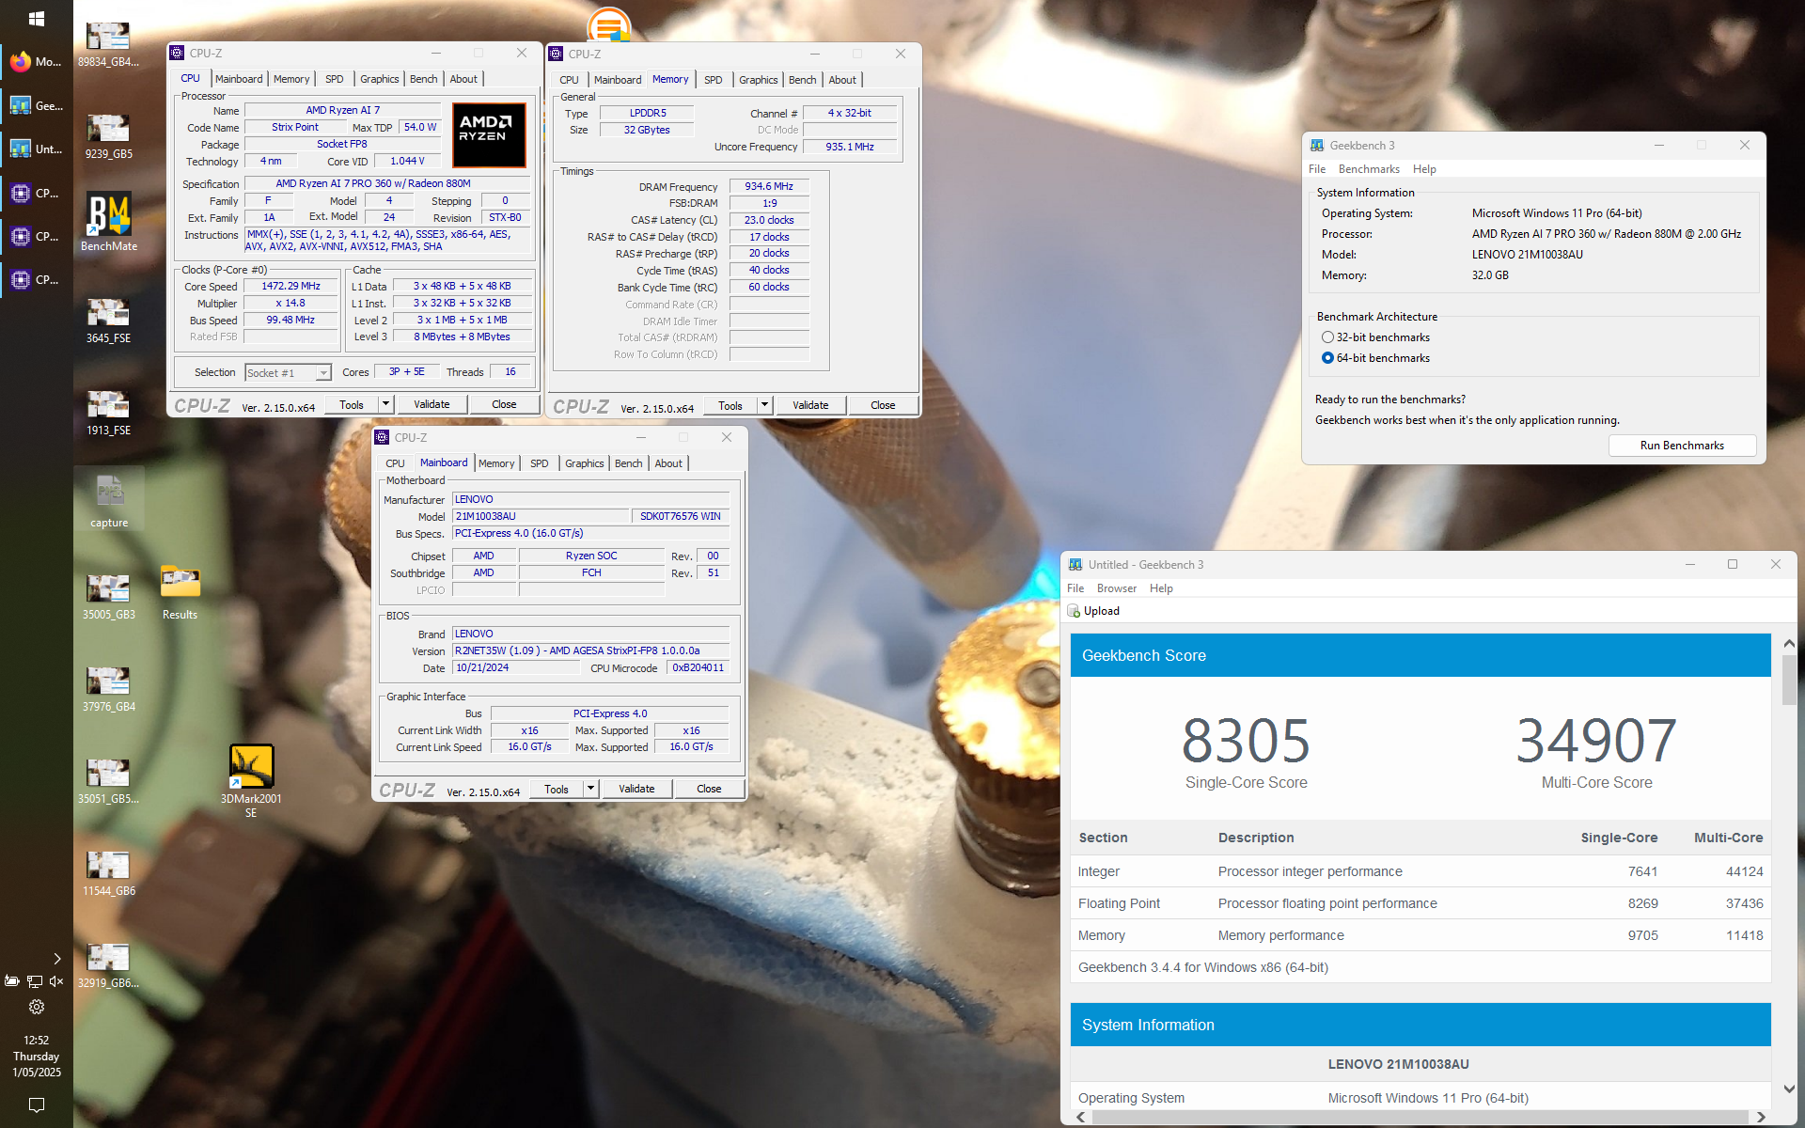Open the battery tray icon
This screenshot has height=1128, width=1805.
12,981
